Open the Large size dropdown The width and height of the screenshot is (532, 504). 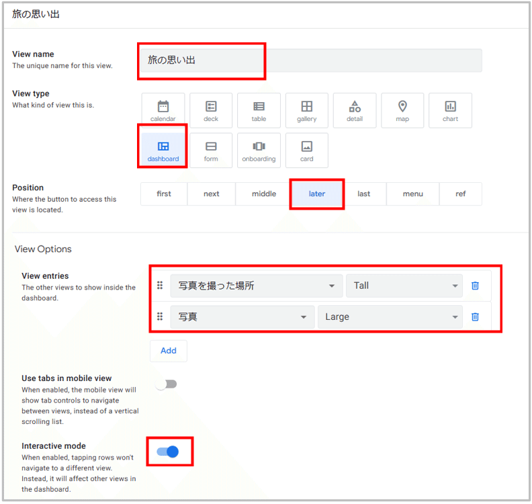[x=390, y=317]
